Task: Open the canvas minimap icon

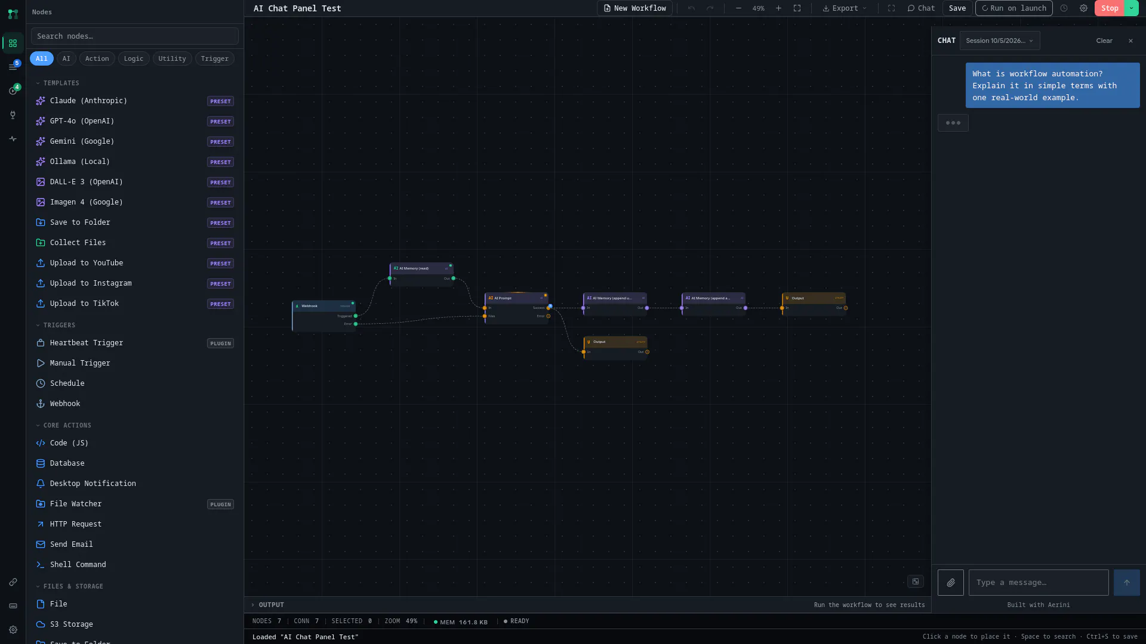Action: pos(916,581)
